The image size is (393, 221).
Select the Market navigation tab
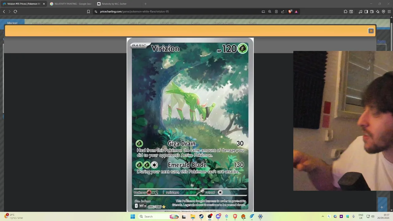[12, 23]
